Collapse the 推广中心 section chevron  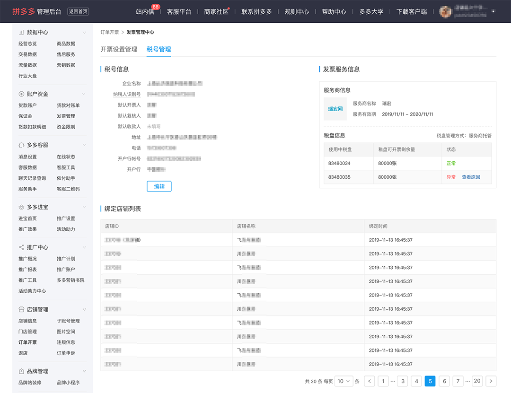pos(84,247)
